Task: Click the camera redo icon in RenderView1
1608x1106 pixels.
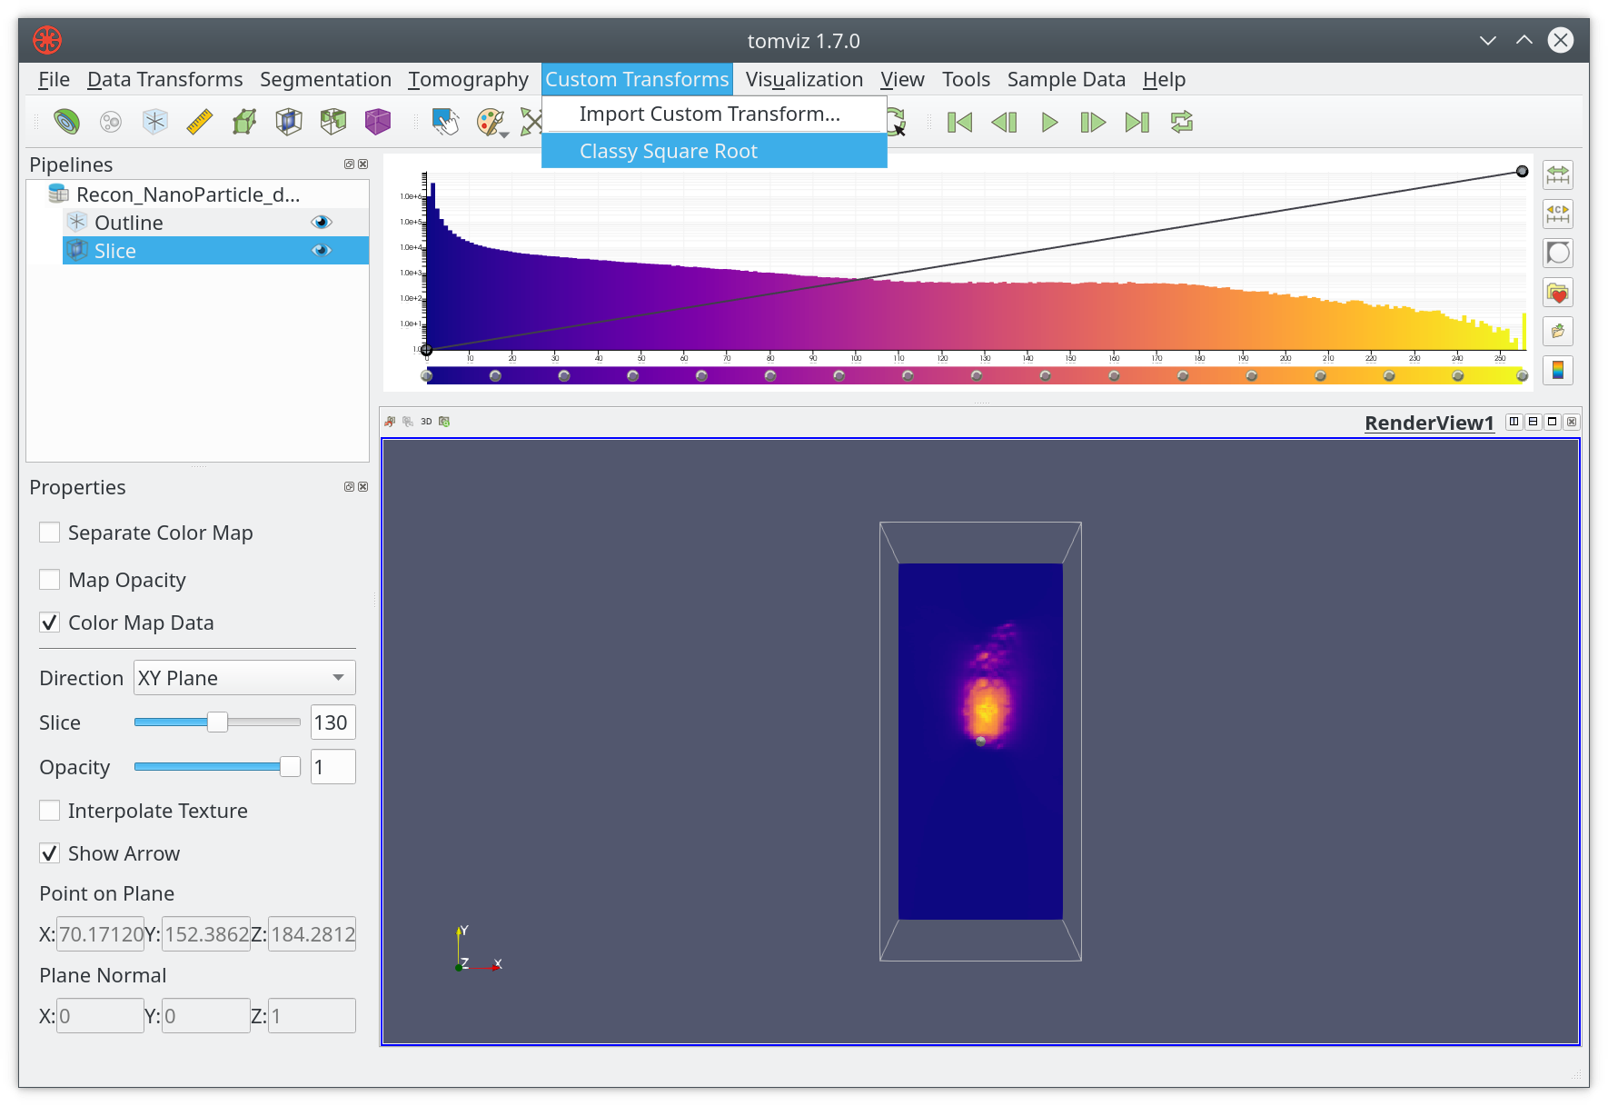Action: pos(408,422)
